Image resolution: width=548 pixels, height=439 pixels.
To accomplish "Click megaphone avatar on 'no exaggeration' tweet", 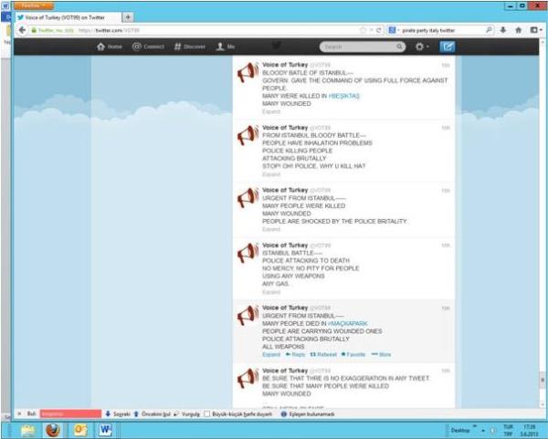I will click(x=248, y=378).
